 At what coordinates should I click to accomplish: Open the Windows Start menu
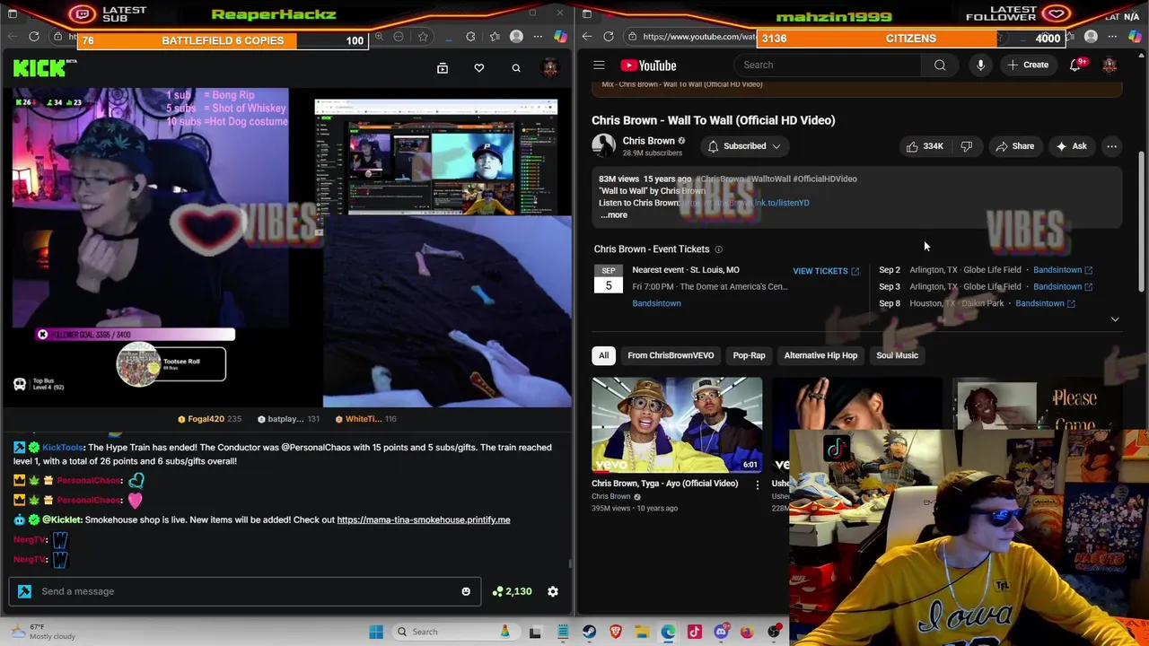pyautogui.click(x=376, y=632)
